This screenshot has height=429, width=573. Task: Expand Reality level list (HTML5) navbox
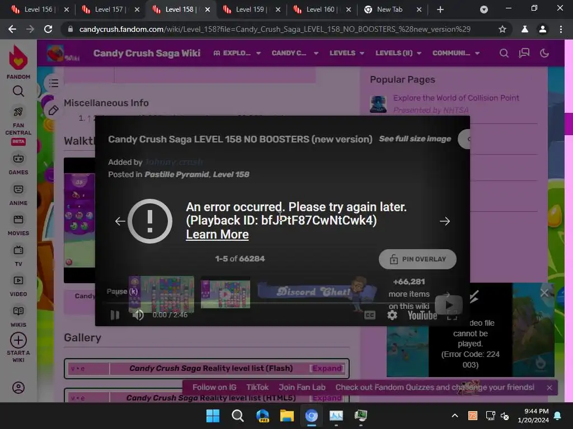click(x=327, y=398)
